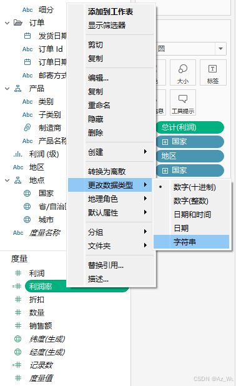
Task: Click the 地区 blue pill on marks
Action: [190, 156]
